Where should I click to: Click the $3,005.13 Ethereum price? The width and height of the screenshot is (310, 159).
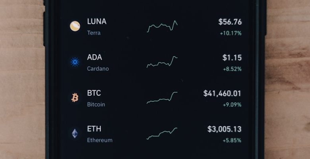[x=225, y=129]
